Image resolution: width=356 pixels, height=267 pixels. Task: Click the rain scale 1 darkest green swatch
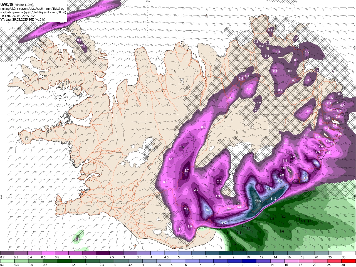64,261
